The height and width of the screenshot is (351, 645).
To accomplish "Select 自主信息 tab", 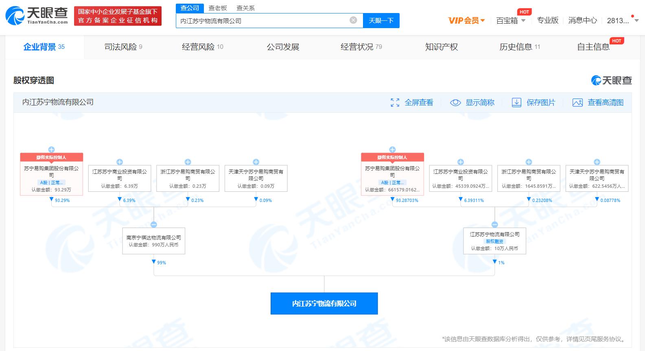I will pos(593,47).
